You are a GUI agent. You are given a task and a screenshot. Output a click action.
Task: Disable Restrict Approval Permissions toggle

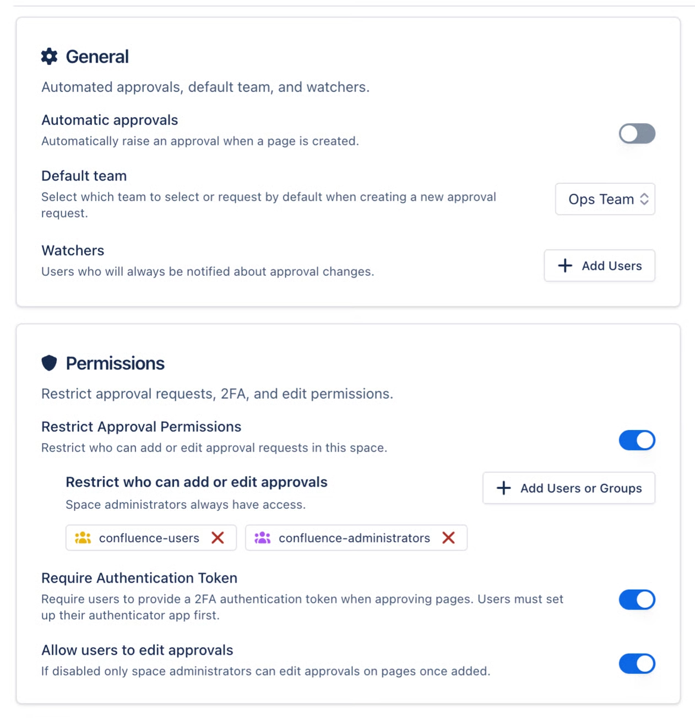[x=637, y=440]
